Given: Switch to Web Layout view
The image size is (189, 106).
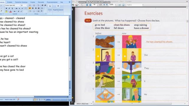Looking at the screenshot, I should point(39,100).
